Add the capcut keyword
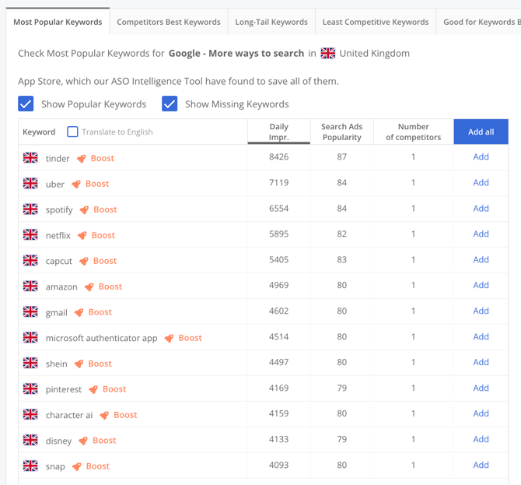Screen dimensions: 521x485 click(481, 260)
